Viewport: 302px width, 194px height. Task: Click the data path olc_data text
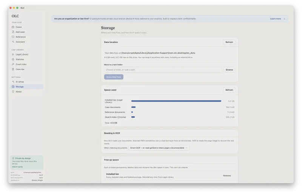click(x=158, y=53)
